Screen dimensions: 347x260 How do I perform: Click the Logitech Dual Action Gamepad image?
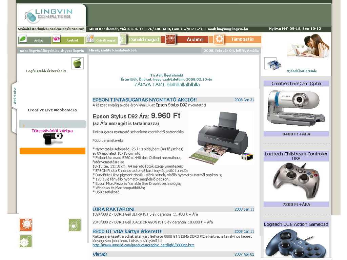(296, 243)
